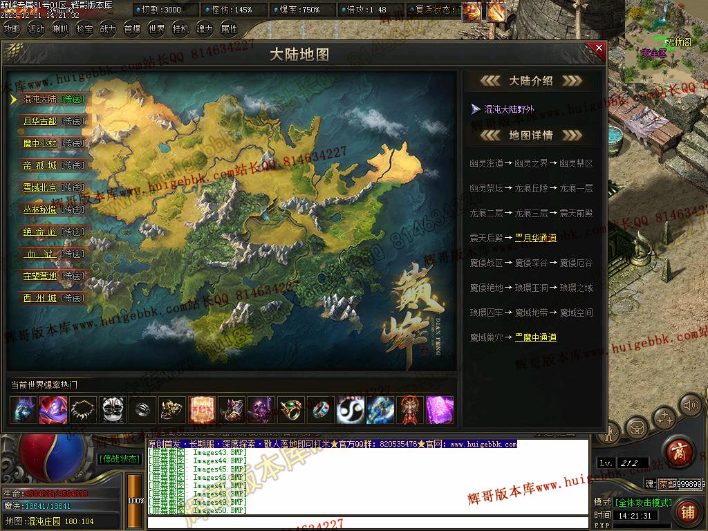Click the left arrows beside 大陆介绍
The image size is (708, 531).
[490, 81]
